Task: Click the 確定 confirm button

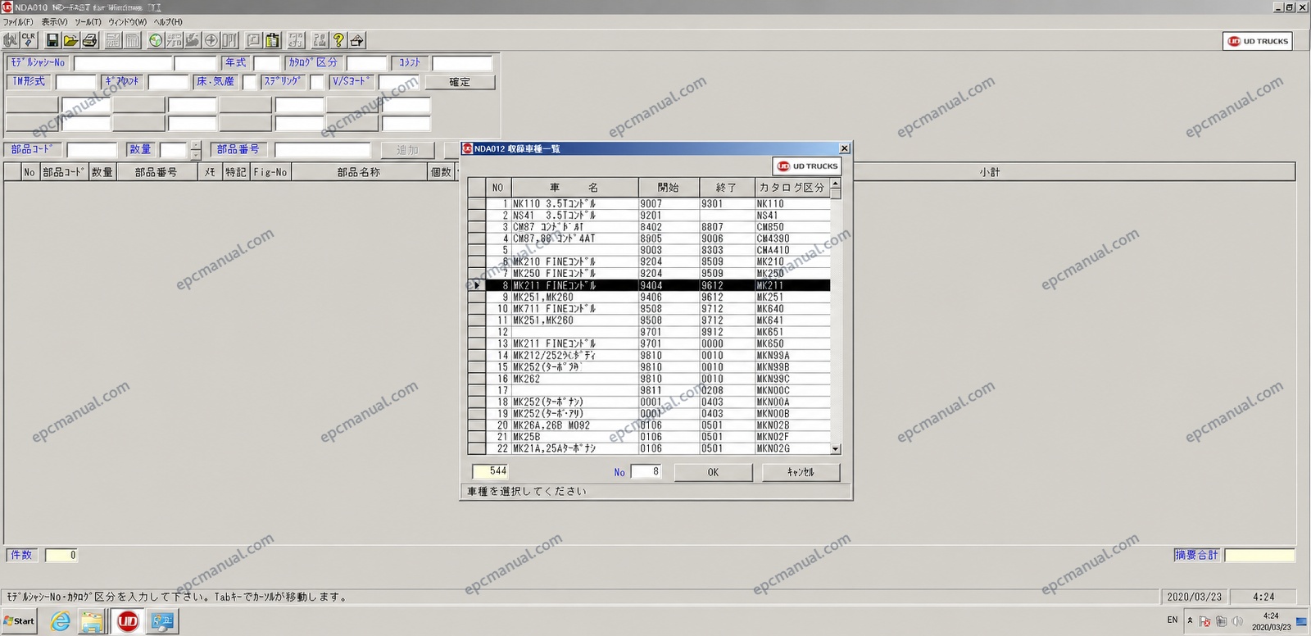Action: pyautogui.click(x=460, y=82)
